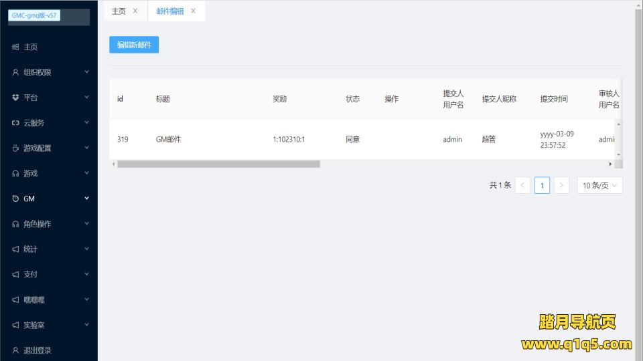Close the 邮件编辑 tab
Viewport: 643px width, 361px height.
pyautogui.click(x=194, y=11)
